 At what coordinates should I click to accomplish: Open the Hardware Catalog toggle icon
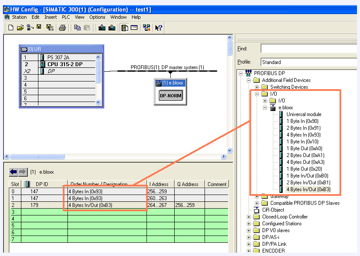pyautogui.click(x=124, y=27)
